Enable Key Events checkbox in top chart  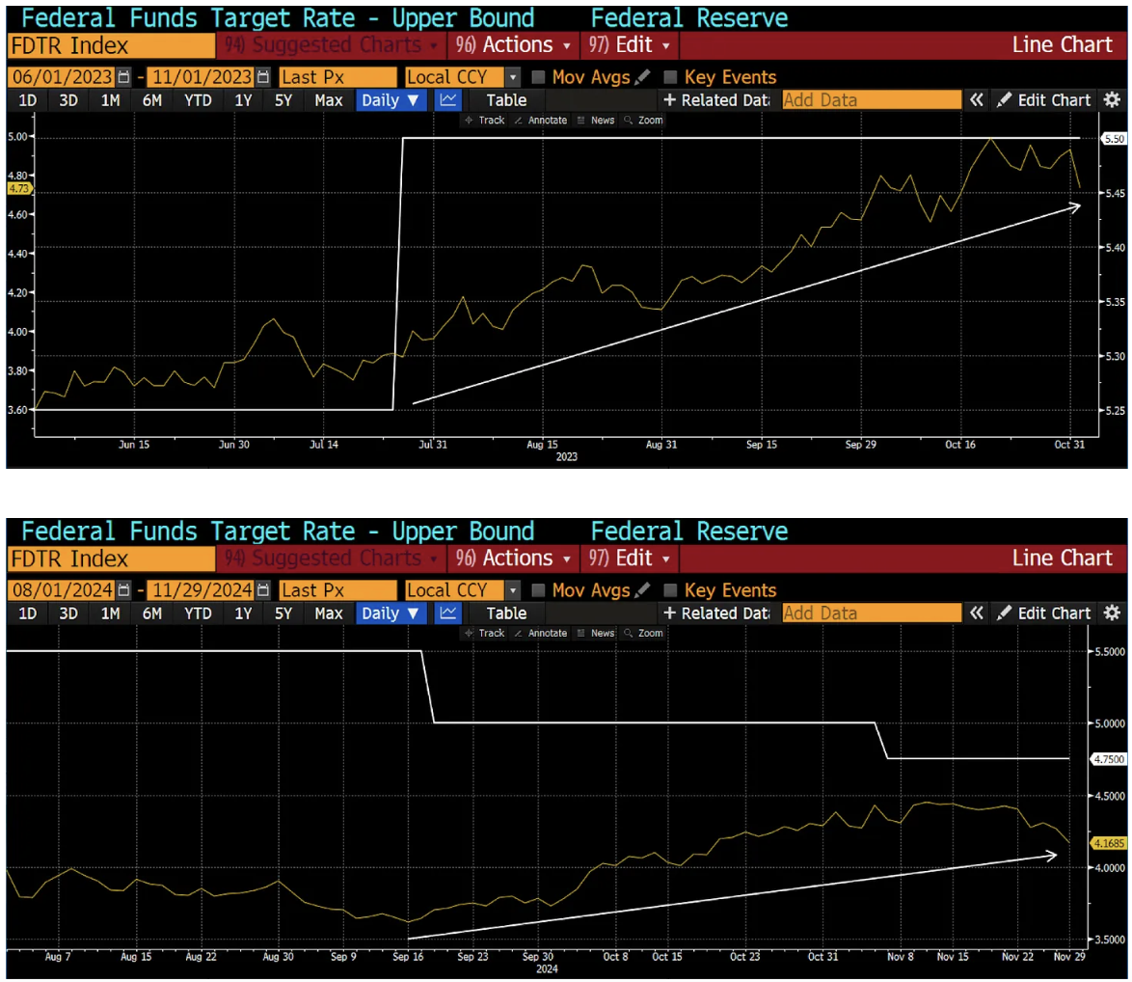pyautogui.click(x=671, y=77)
